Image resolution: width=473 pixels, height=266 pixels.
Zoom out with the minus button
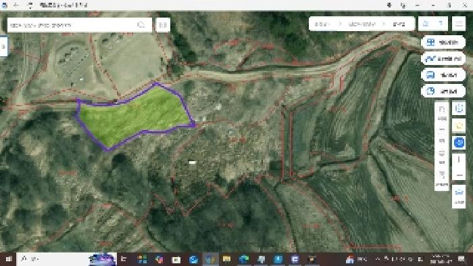pos(459,175)
